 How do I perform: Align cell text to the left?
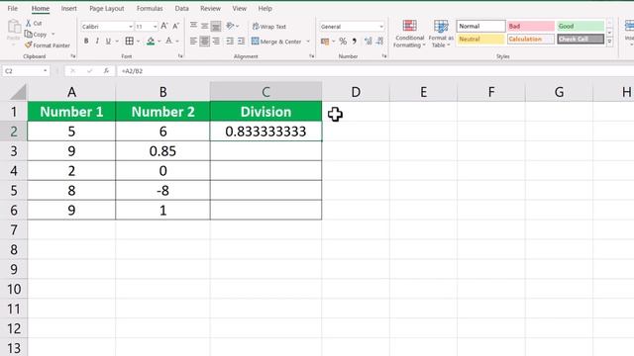coord(194,42)
